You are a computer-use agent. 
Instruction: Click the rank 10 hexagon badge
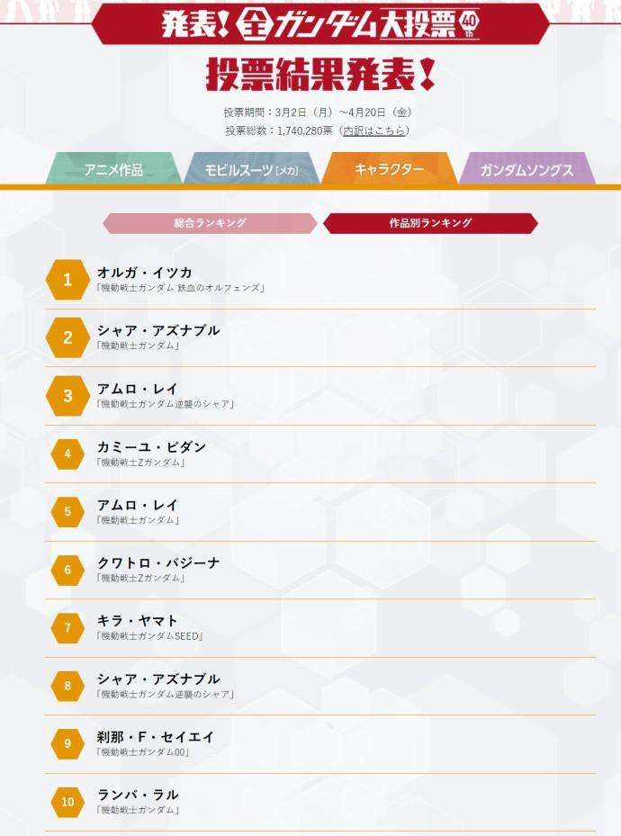67,802
